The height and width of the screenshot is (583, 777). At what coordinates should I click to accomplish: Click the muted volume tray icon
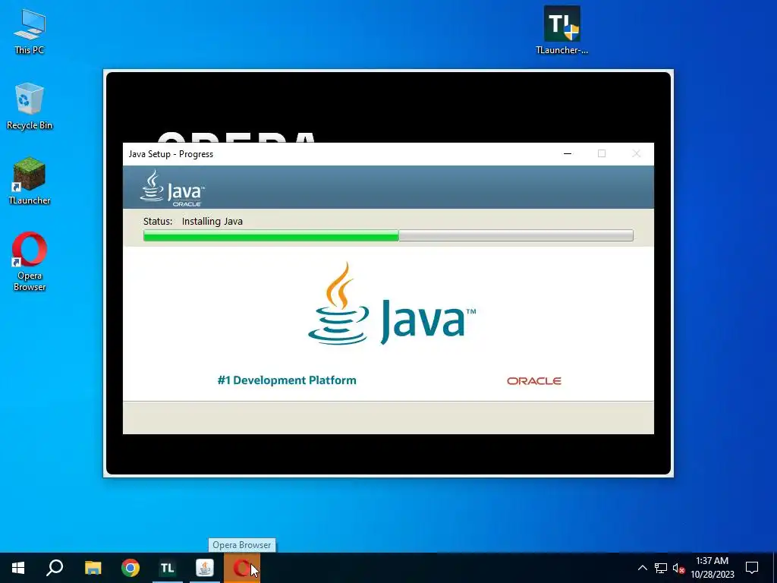tap(678, 568)
